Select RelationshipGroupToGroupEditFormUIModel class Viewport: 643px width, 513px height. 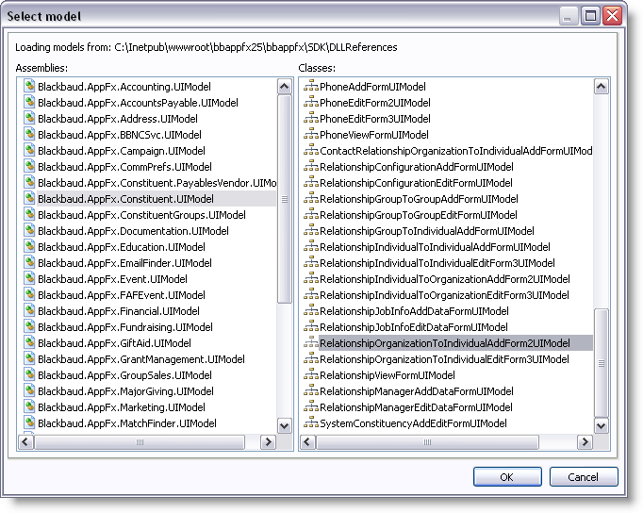pos(419,214)
